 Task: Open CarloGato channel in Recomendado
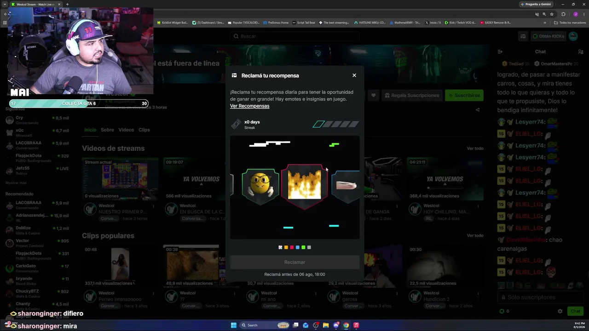click(37, 268)
